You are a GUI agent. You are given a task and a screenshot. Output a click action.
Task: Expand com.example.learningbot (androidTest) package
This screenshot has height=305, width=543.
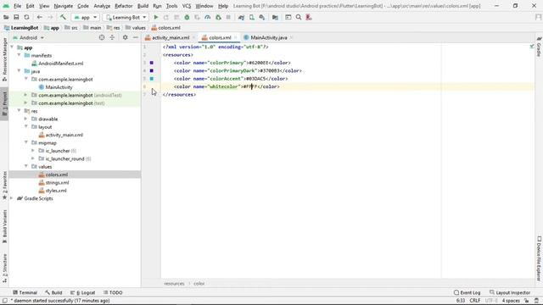[x=25, y=95]
